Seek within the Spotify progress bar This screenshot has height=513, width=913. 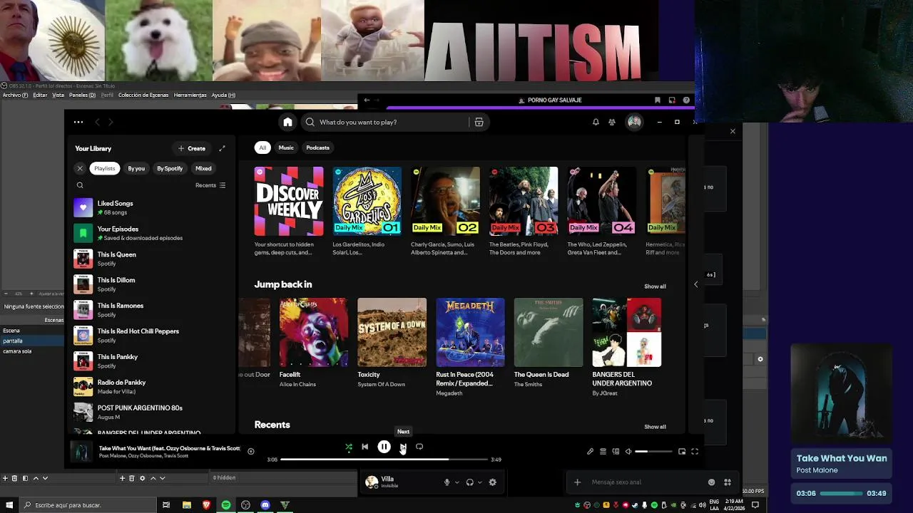tap(384, 460)
